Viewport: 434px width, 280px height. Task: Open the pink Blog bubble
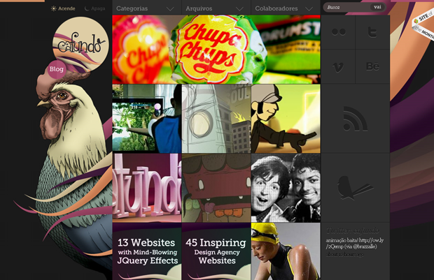point(57,69)
